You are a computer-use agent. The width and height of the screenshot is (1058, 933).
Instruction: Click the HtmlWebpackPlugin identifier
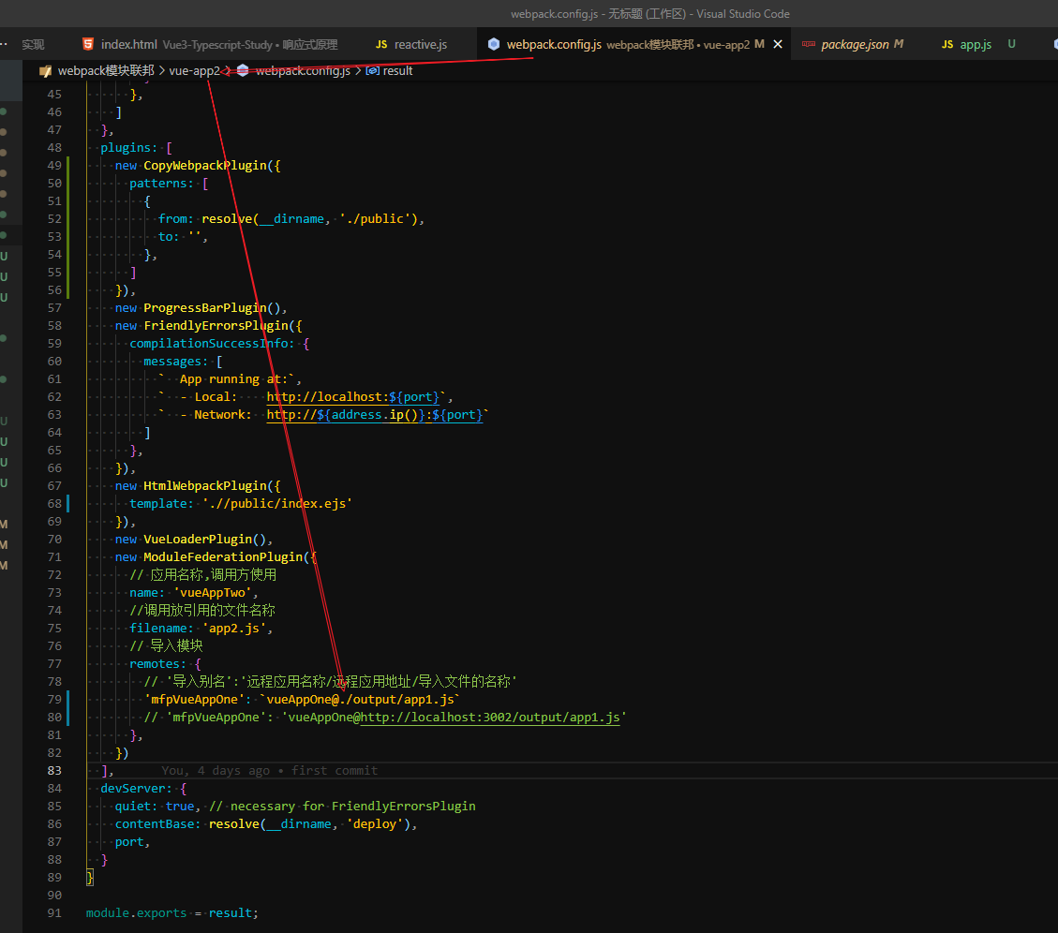[205, 486]
